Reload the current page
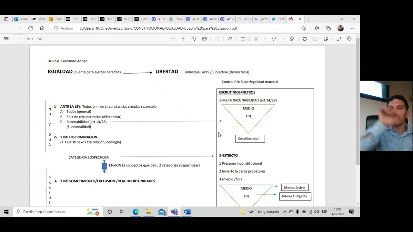This screenshot has width=413, height=232. 30,28
